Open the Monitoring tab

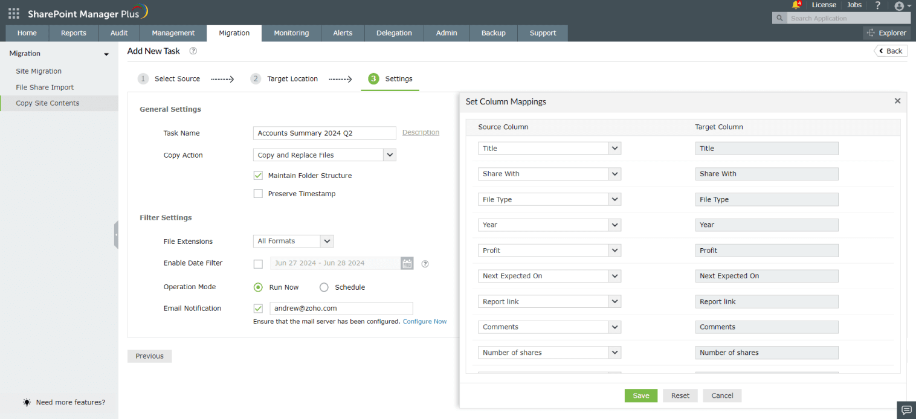click(291, 33)
